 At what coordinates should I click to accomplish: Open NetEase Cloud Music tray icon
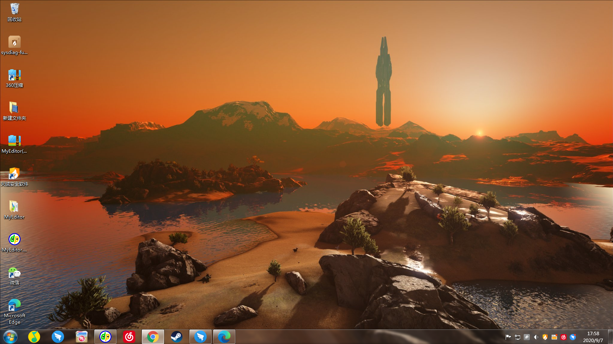pyautogui.click(x=564, y=337)
